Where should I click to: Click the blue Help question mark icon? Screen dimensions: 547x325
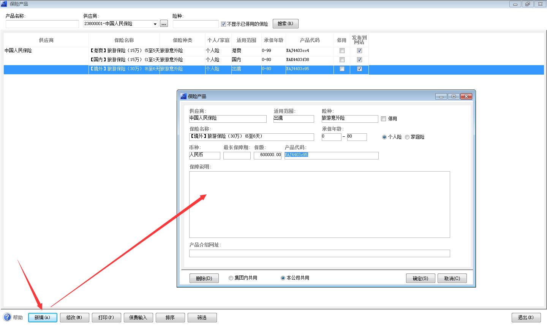(x=7, y=317)
